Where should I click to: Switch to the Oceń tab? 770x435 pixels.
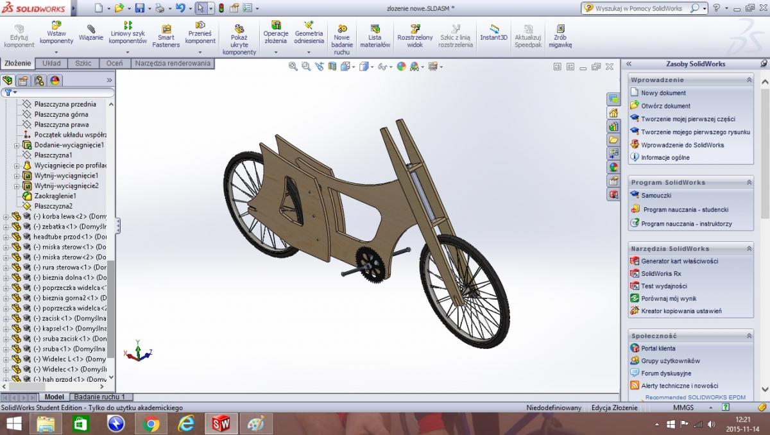click(114, 64)
